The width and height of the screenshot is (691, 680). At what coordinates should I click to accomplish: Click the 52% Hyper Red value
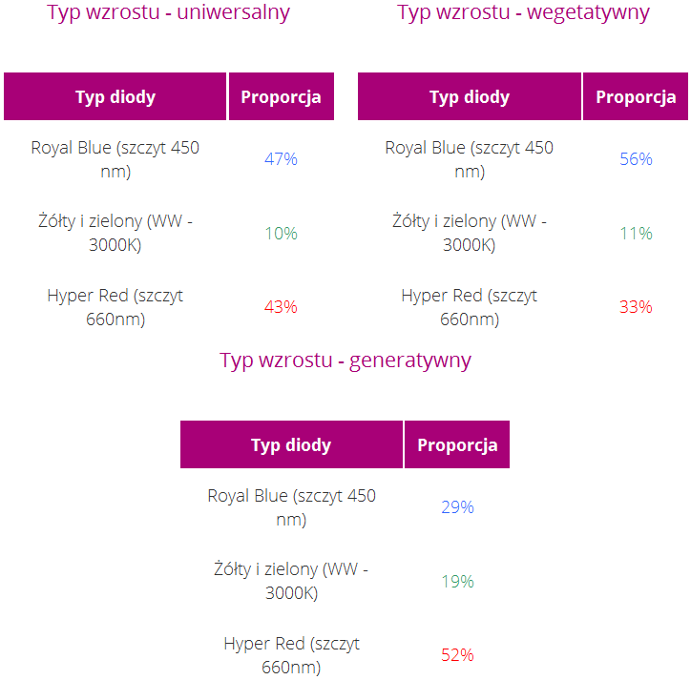pos(457,655)
